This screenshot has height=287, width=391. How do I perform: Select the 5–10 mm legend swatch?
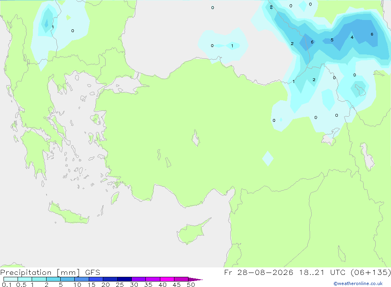[x=68, y=279]
